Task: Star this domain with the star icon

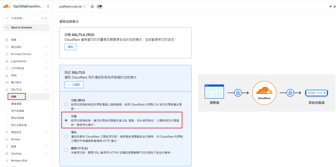Action: (x=92, y=7)
